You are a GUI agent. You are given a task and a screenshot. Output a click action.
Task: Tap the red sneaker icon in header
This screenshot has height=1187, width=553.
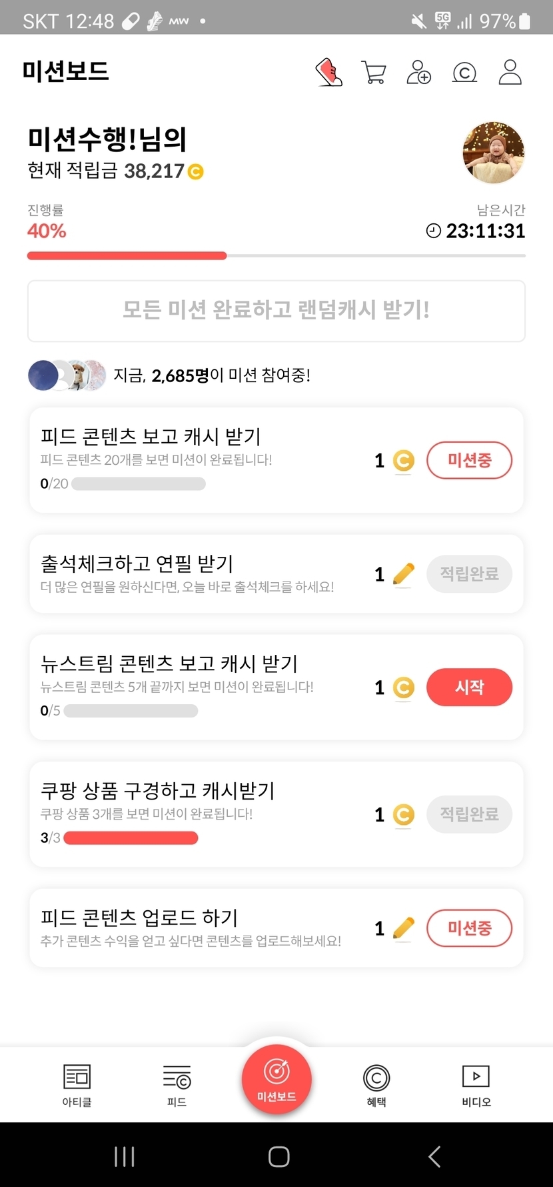(x=328, y=72)
